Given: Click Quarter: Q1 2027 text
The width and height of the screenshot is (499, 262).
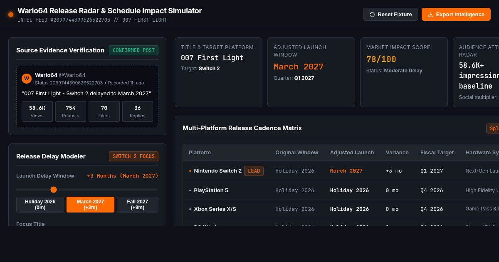Looking at the screenshot, I should point(294,78).
